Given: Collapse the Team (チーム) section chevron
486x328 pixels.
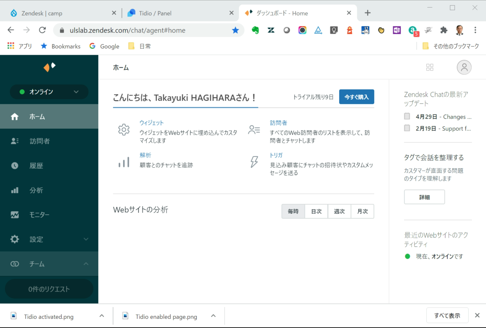Looking at the screenshot, I should [x=86, y=264].
